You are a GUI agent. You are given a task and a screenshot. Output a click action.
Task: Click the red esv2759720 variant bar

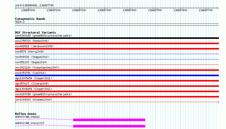click(x=117, y=43)
